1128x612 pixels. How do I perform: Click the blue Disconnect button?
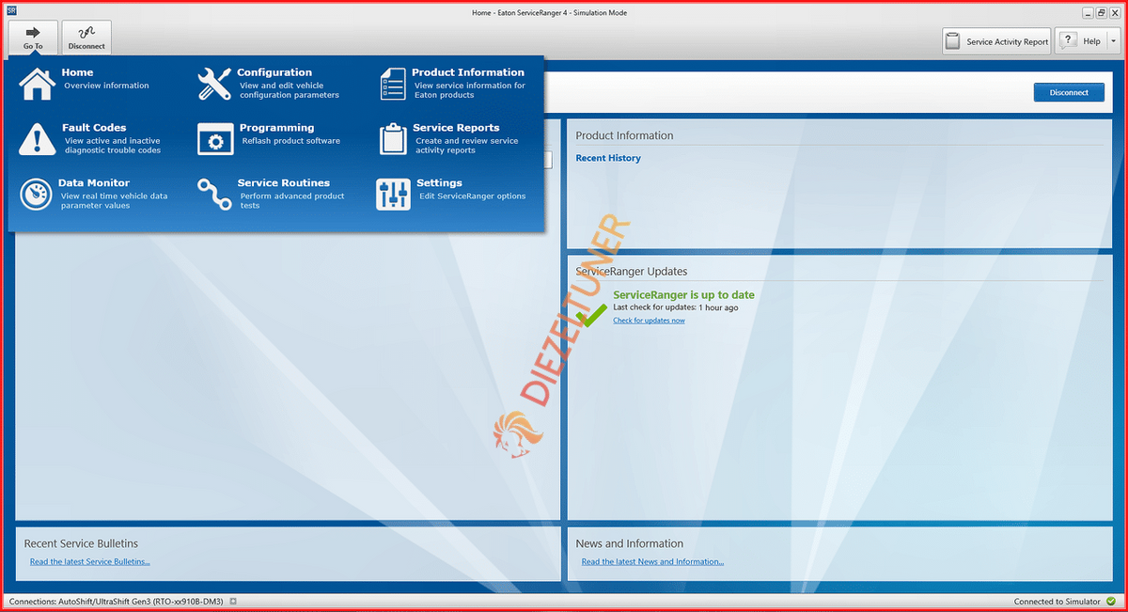[1069, 92]
